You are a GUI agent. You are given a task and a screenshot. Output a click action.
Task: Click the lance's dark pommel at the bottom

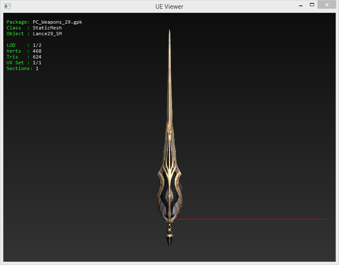(x=169, y=240)
